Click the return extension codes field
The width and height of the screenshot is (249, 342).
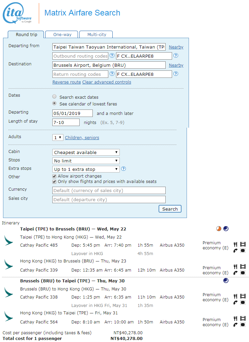(144, 74)
